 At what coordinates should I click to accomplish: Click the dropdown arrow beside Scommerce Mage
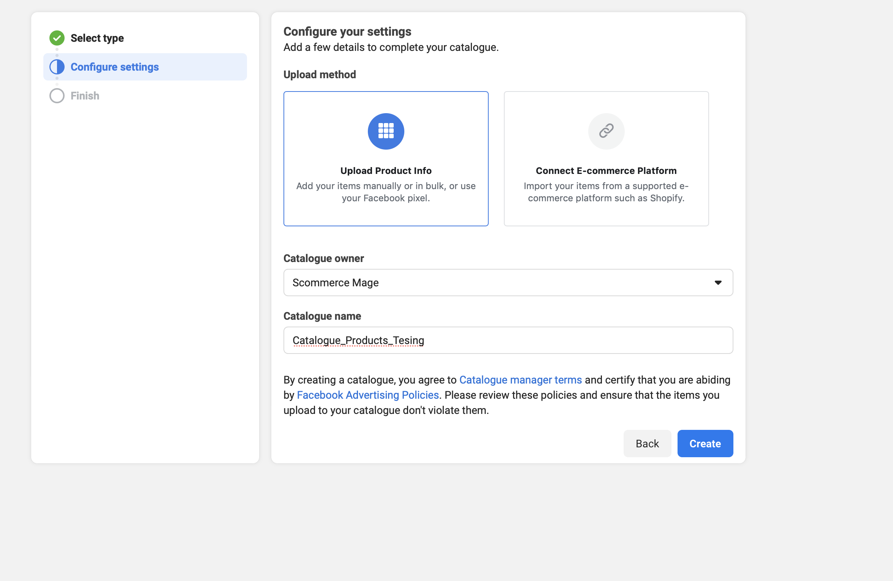click(x=718, y=283)
